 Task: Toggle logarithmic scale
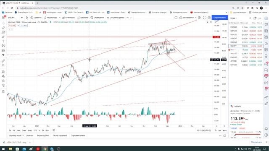[219, 130]
